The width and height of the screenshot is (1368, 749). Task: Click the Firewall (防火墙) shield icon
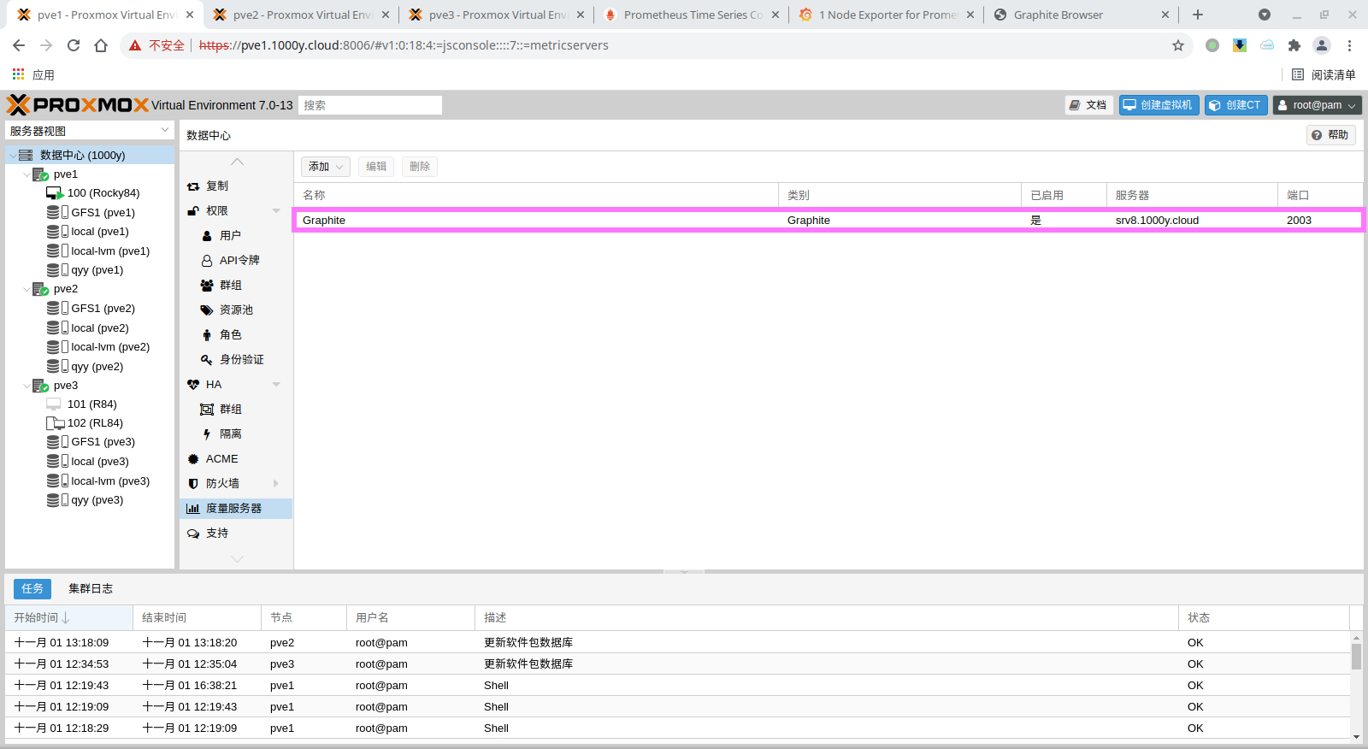point(193,484)
